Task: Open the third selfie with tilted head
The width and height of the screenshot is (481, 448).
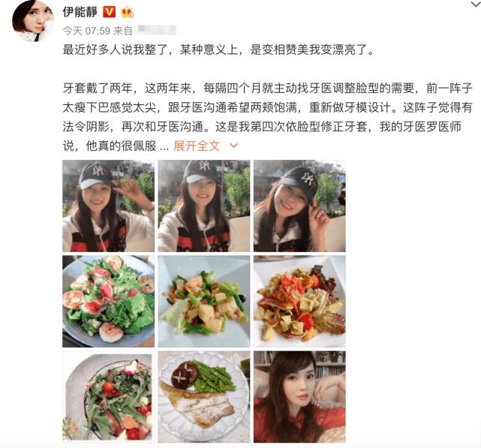Action: tap(299, 206)
